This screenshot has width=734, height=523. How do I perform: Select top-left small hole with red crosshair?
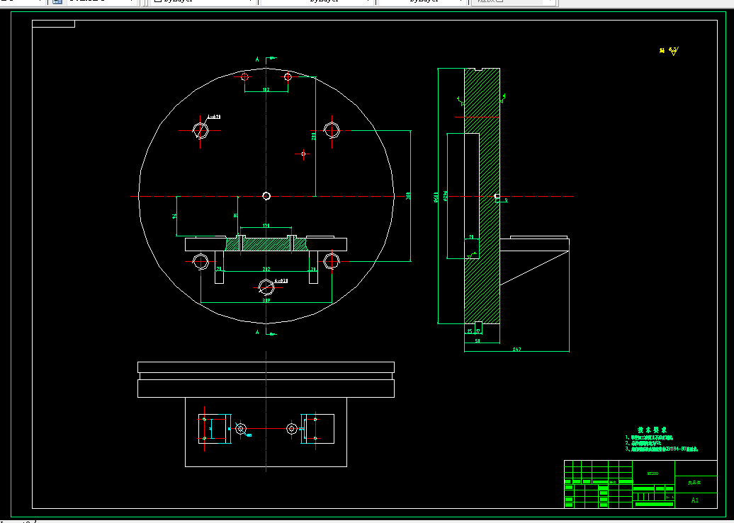pos(244,76)
